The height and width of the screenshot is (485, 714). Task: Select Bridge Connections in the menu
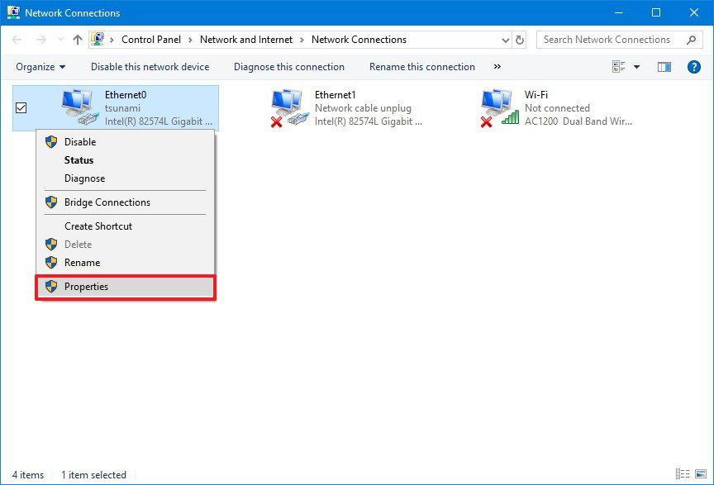[107, 202]
